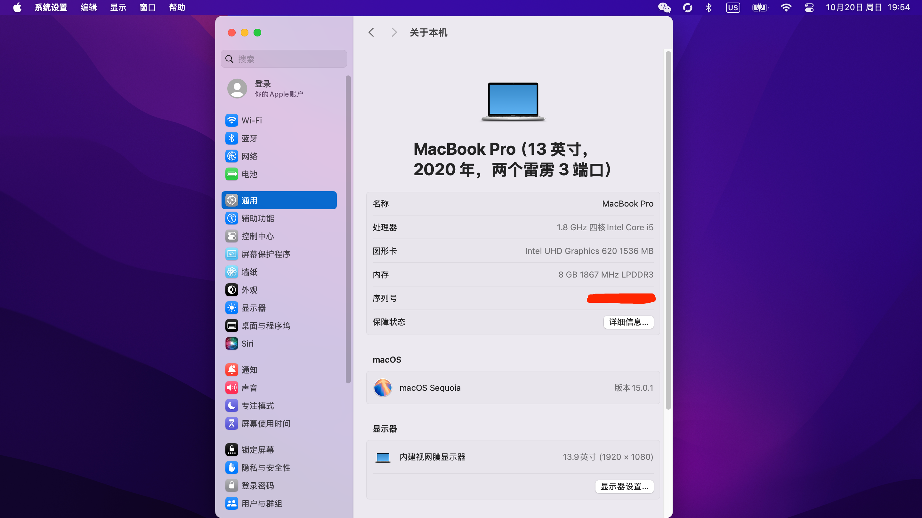Open Wi-Fi status menu in menu bar
The height and width of the screenshot is (518, 922).
786,7
